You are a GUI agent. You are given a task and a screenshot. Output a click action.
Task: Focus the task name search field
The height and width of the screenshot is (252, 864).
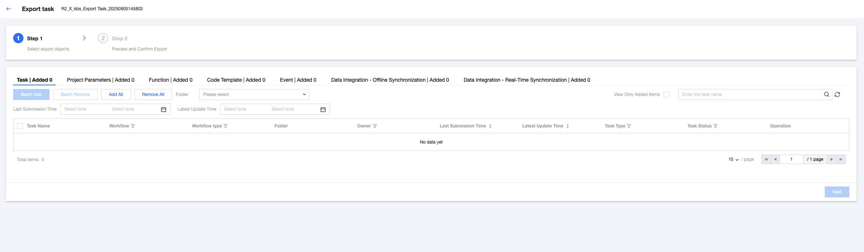[x=750, y=94]
